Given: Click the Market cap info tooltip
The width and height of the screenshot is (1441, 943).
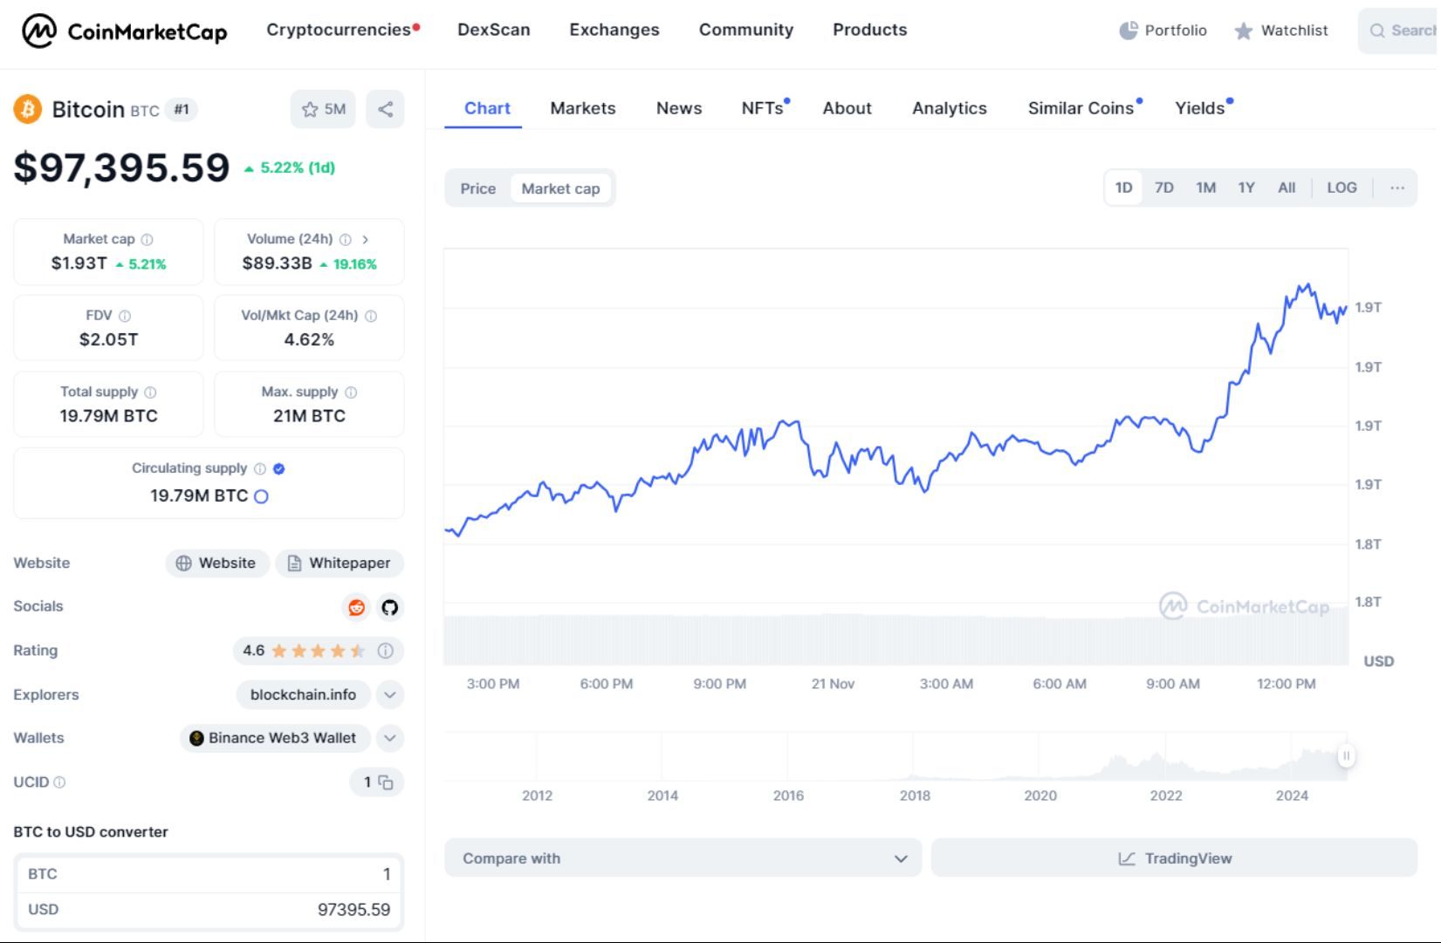Looking at the screenshot, I should pyautogui.click(x=146, y=238).
